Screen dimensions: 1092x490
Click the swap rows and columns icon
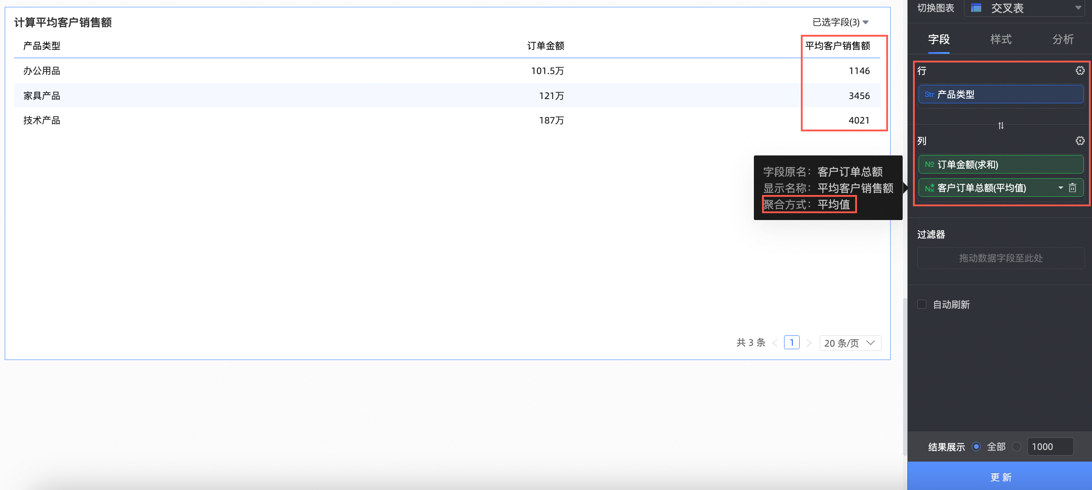pos(1001,125)
